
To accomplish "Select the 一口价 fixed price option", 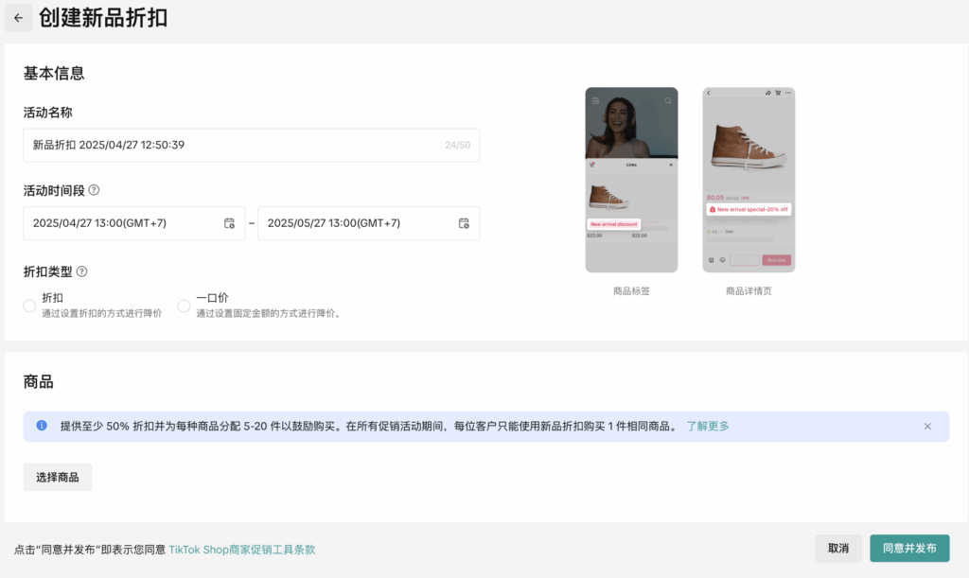I will point(184,305).
